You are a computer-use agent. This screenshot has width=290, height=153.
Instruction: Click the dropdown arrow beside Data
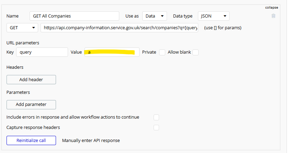click(162, 16)
